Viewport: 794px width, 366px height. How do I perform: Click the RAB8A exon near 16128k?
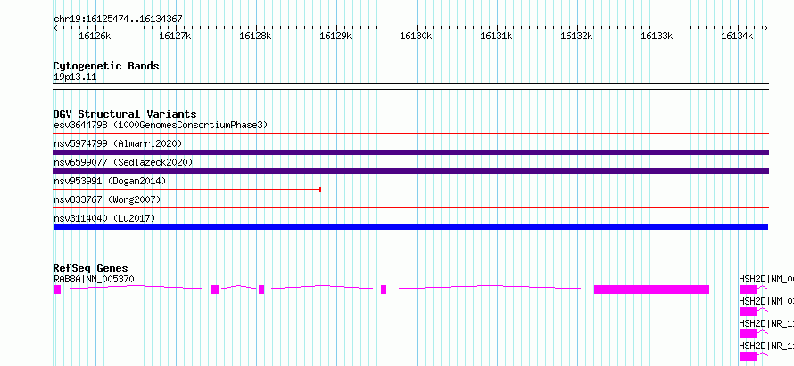(x=261, y=289)
